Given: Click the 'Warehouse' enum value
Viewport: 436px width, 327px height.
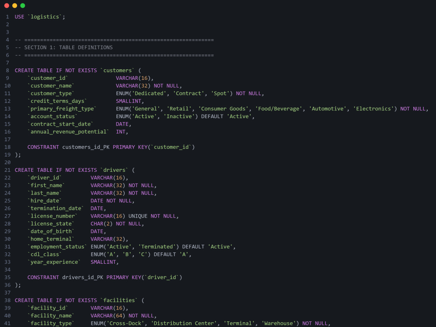Looking at the screenshot, I should tap(279, 324).
